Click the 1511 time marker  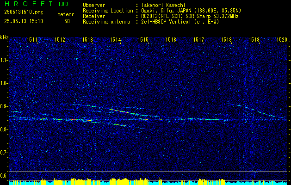click(32, 39)
